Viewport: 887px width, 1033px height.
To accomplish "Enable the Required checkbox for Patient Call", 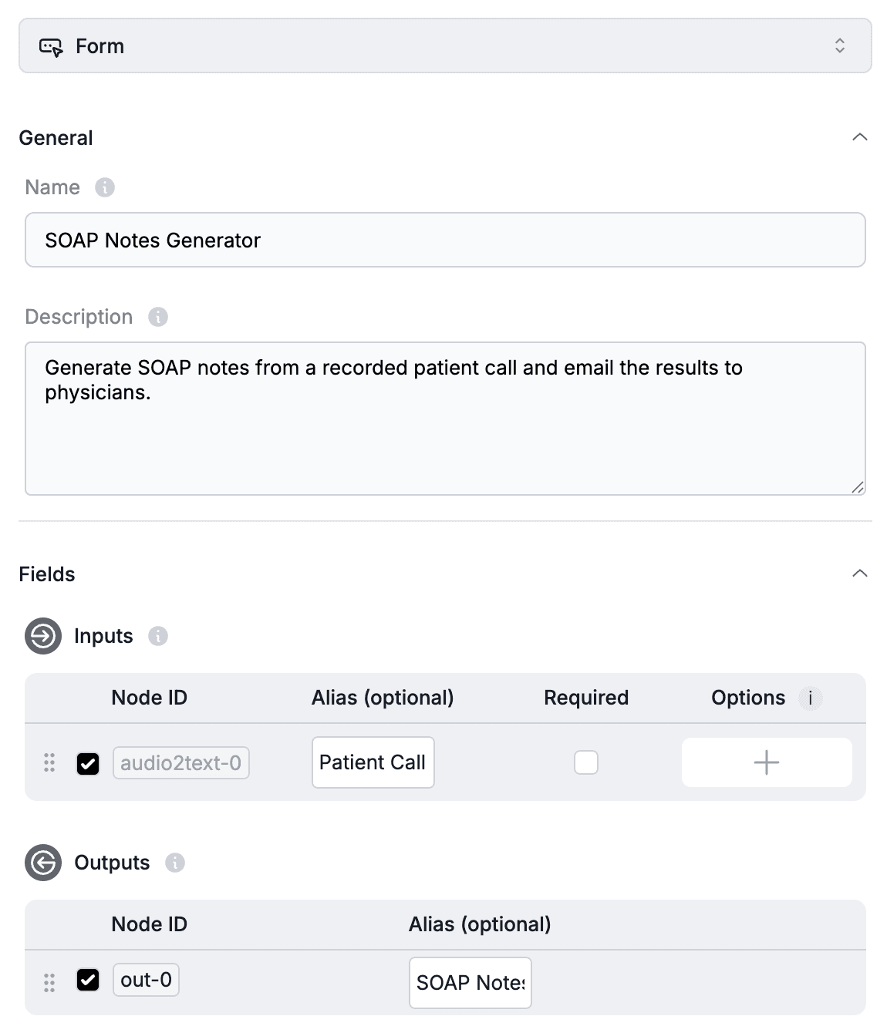I will [586, 762].
